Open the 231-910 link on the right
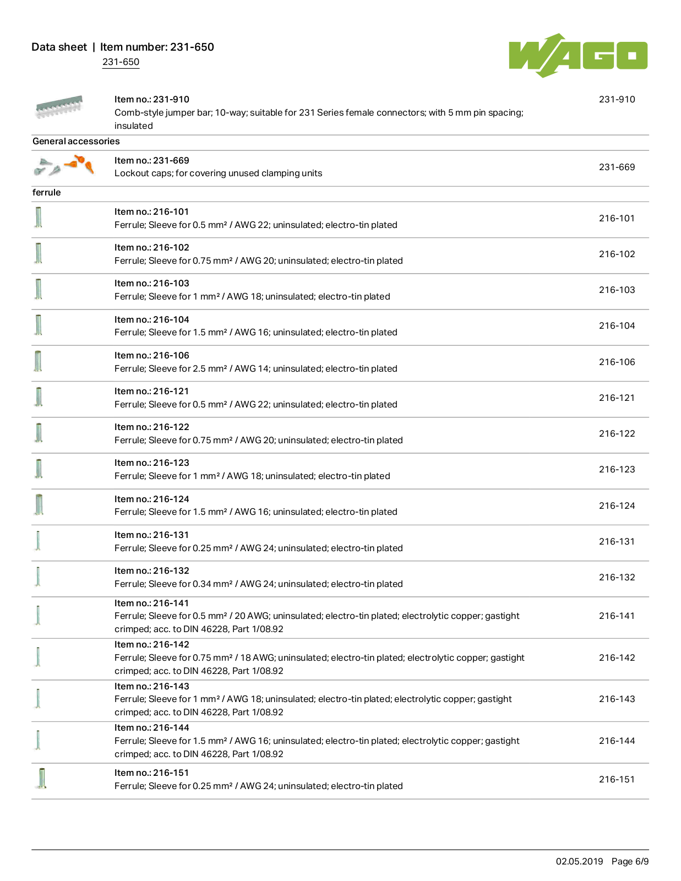This screenshot has height=881, width=681. pos(617,100)
